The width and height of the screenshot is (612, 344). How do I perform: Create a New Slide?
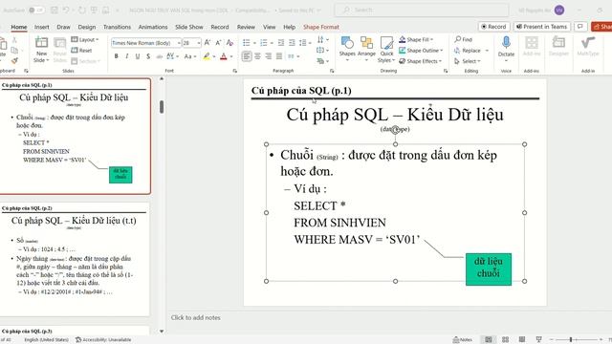41,50
